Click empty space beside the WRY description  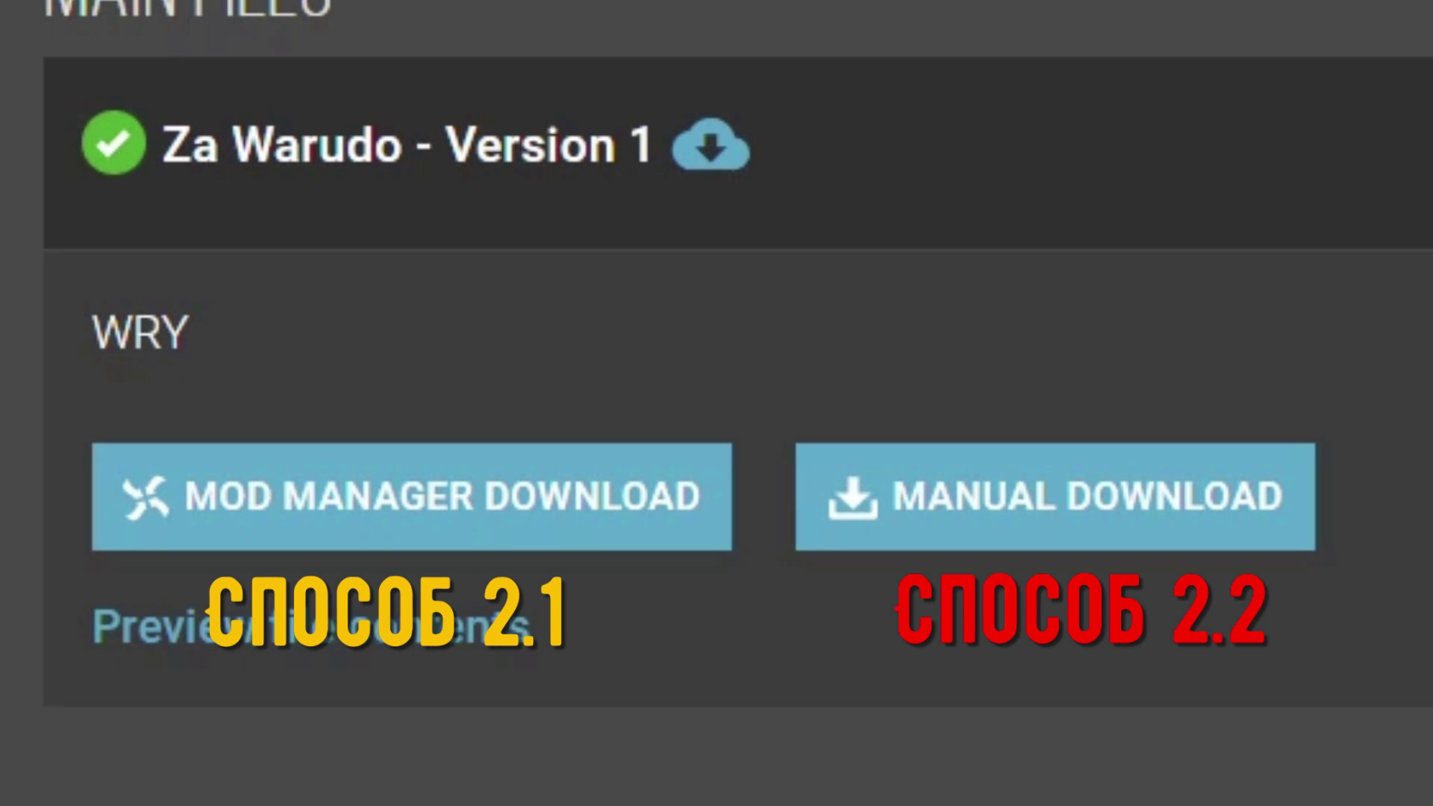[765, 332]
